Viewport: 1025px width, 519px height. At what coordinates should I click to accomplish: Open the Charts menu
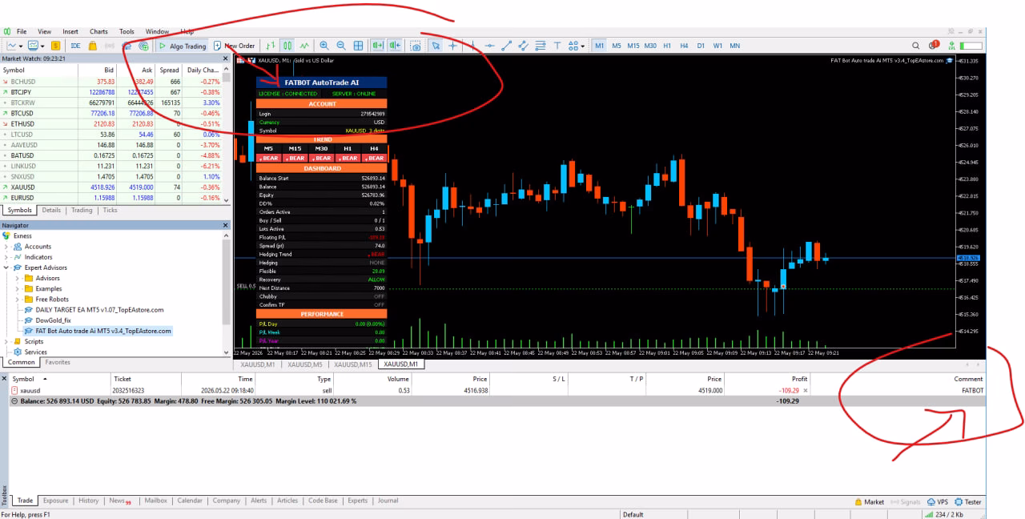[x=98, y=31]
